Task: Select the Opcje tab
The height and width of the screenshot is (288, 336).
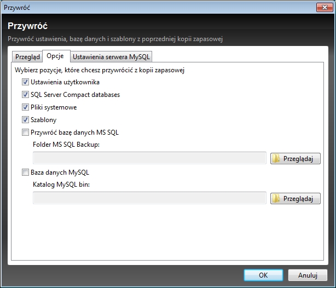Action: click(x=55, y=56)
